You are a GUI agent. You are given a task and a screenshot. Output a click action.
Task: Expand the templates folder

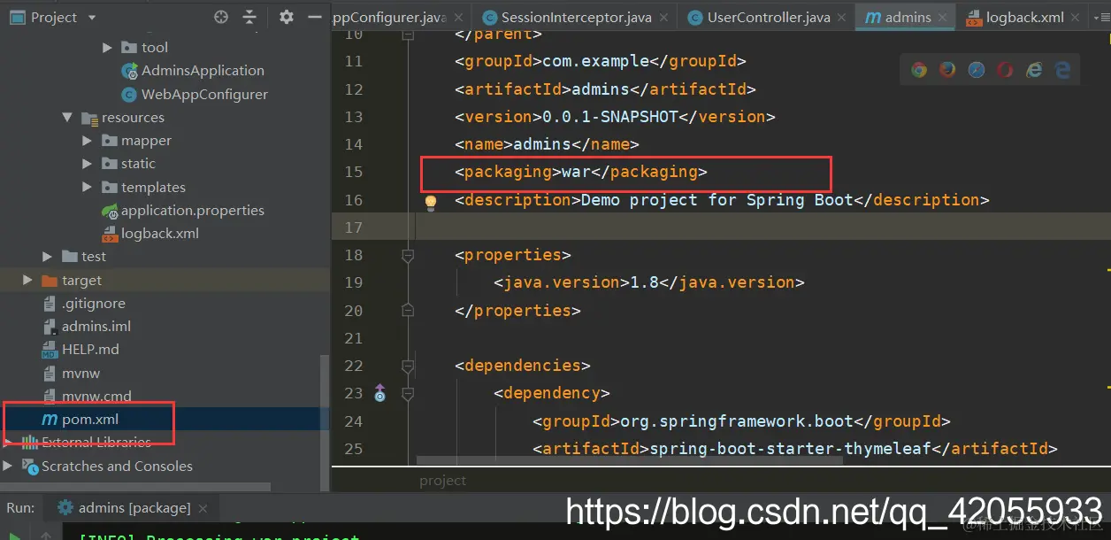coord(87,188)
